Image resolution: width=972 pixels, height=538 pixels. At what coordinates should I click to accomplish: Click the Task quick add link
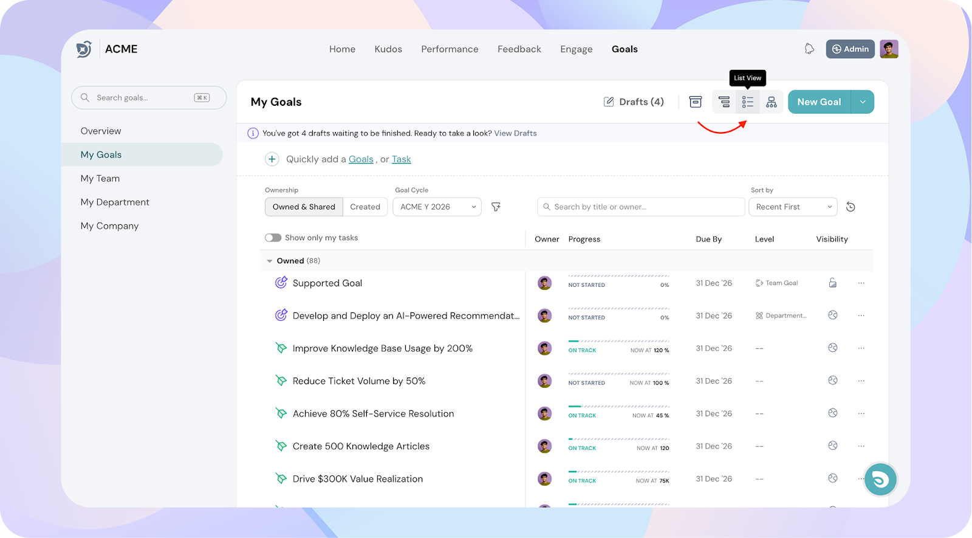[401, 159]
